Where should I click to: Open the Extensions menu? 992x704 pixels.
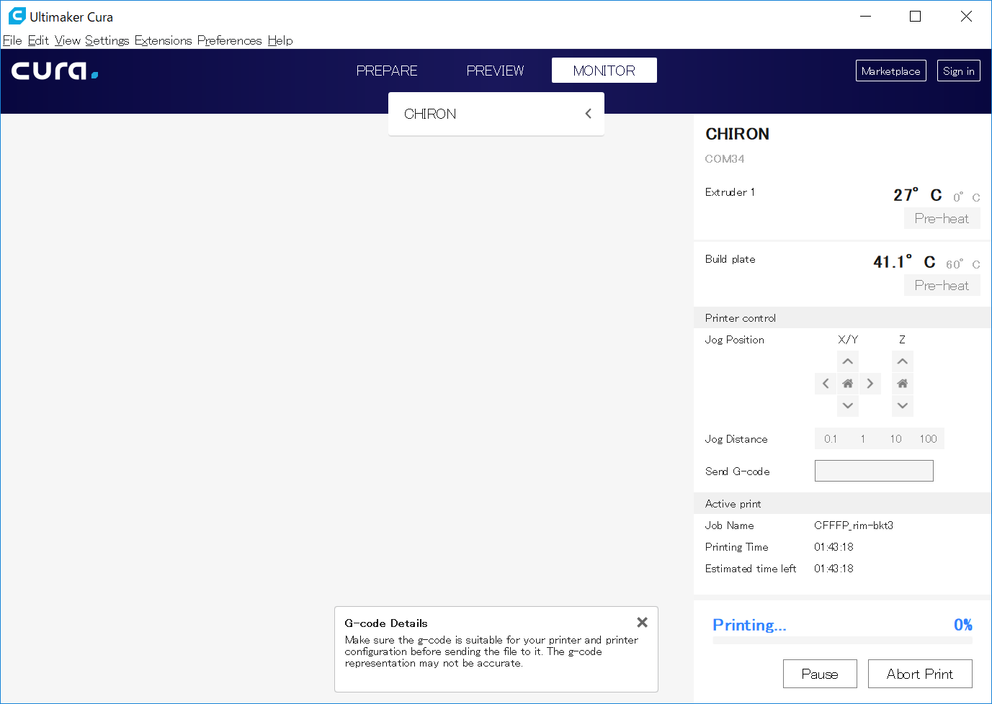pos(164,40)
